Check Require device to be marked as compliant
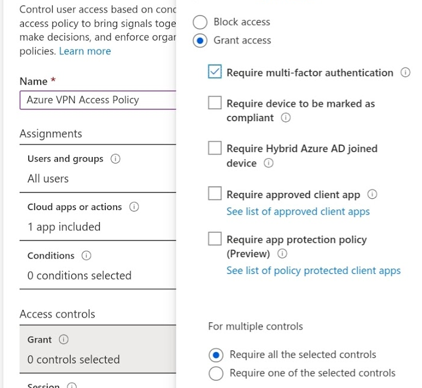The width and height of the screenshot is (422, 388). 215,103
